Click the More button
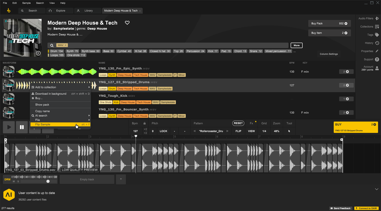 [x=296, y=45]
